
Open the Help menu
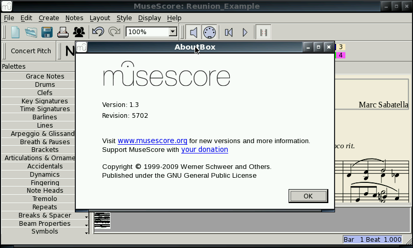pyautogui.click(x=174, y=18)
